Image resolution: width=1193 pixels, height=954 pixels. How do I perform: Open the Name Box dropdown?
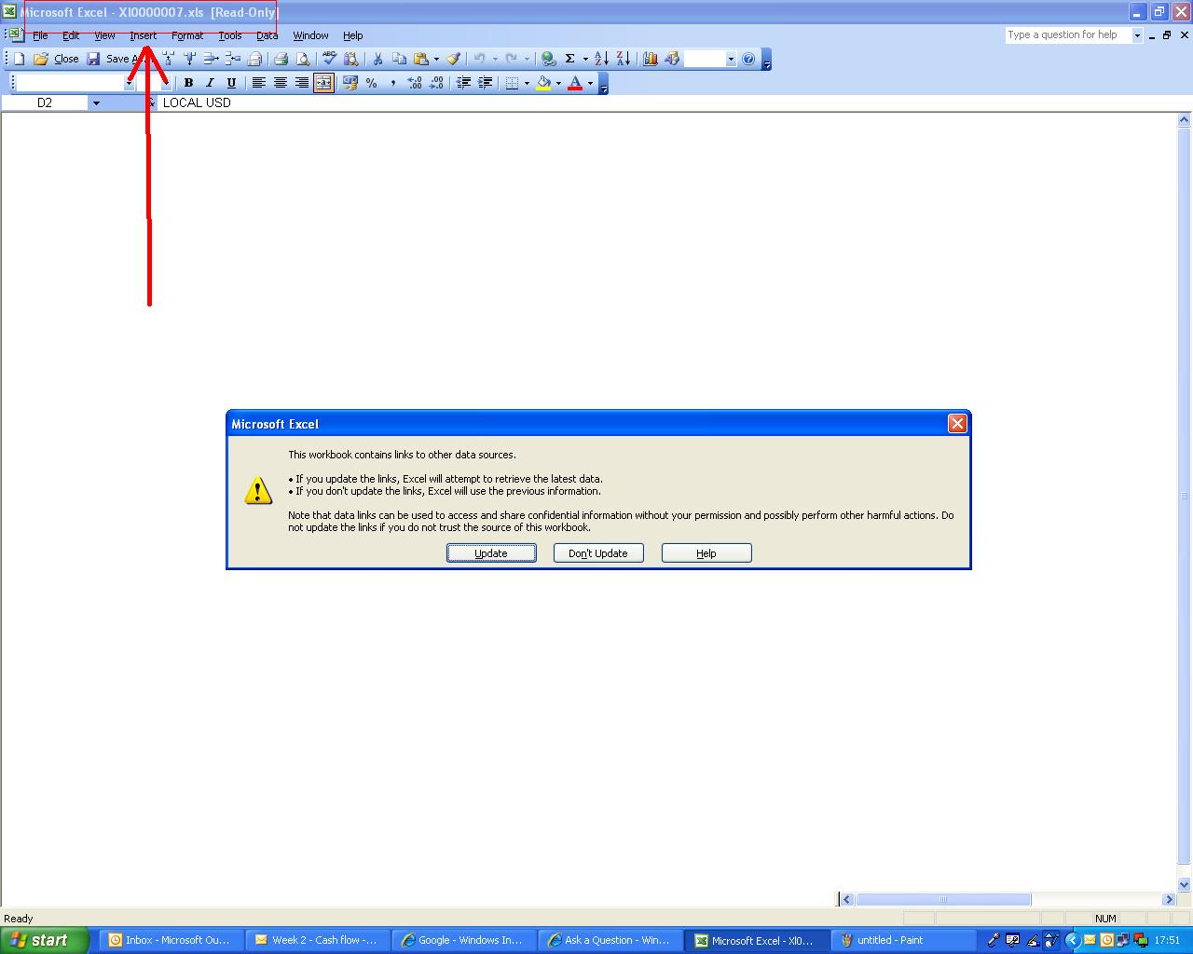(96, 102)
